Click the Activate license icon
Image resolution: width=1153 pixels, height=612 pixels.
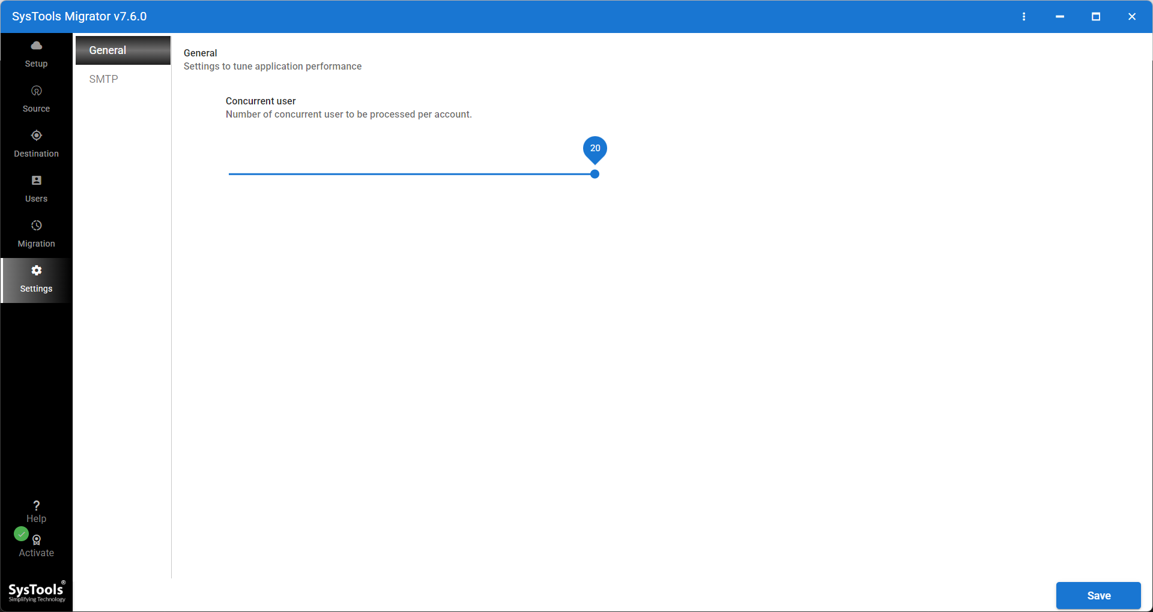[x=36, y=540]
